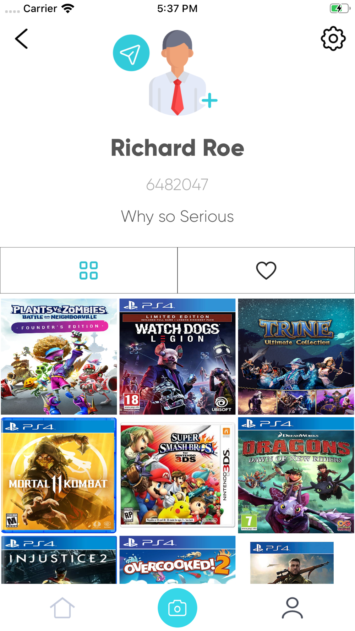Open Plants vs Zombies game cover
This screenshot has width=355, height=631.
[59, 357]
